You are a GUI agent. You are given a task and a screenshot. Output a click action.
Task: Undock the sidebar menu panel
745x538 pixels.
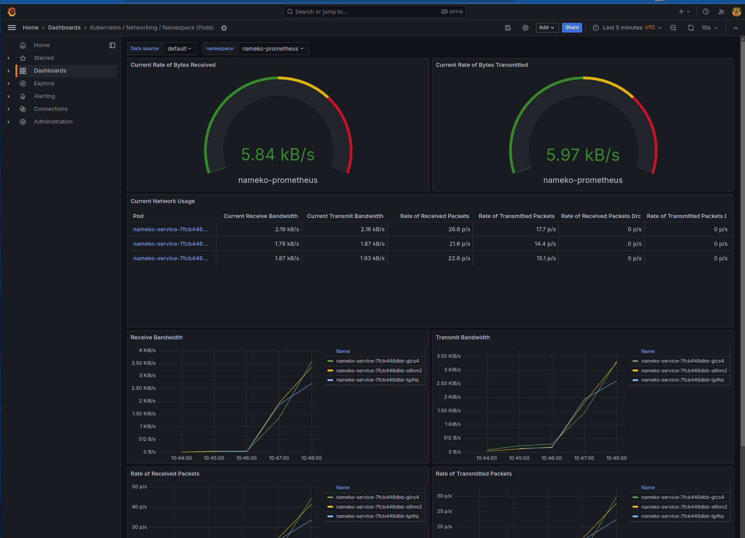112,45
